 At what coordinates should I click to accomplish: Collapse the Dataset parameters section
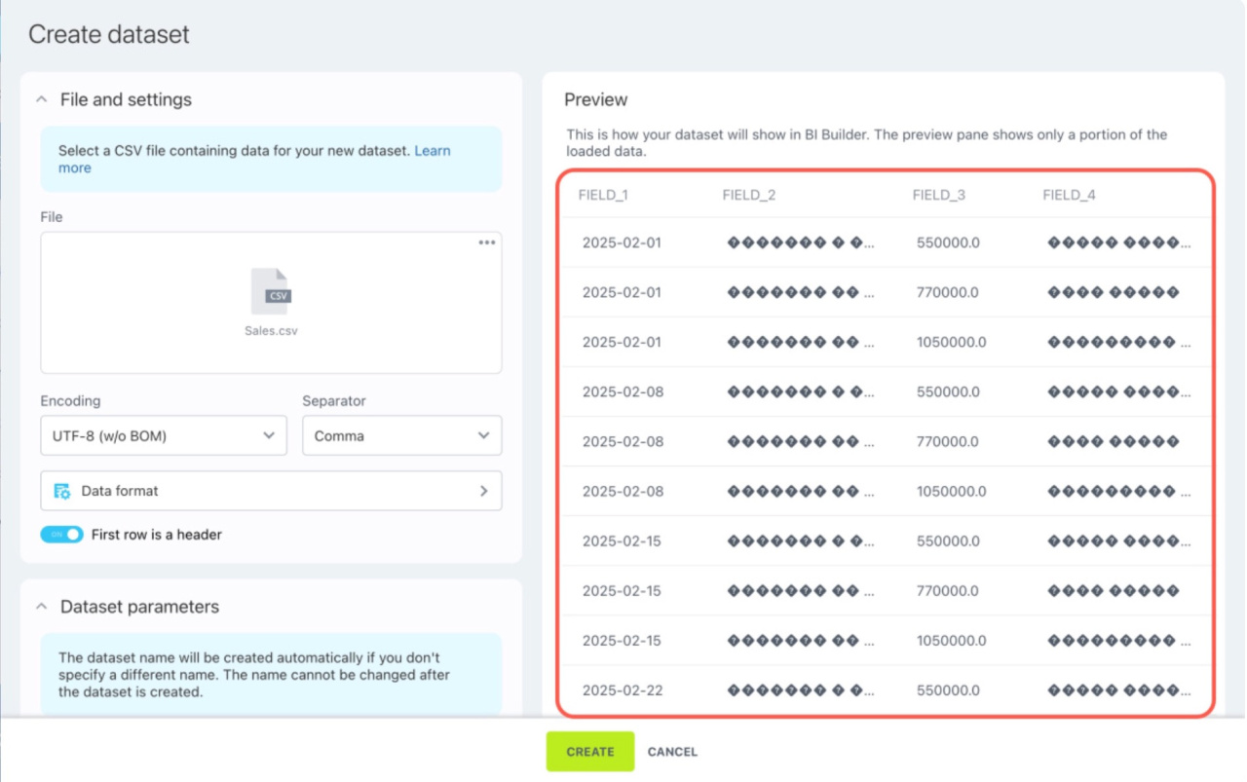pos(42,607)
